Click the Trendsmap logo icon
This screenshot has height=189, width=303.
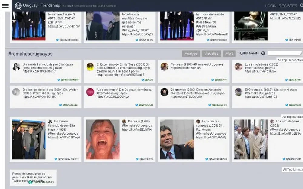[18, 6]
